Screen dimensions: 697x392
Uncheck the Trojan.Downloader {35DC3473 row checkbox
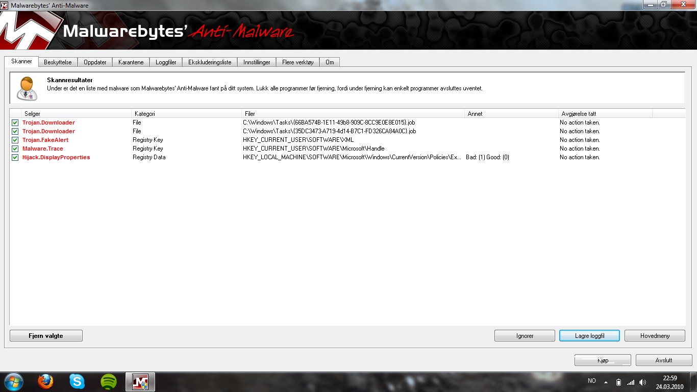pos(15,131)
